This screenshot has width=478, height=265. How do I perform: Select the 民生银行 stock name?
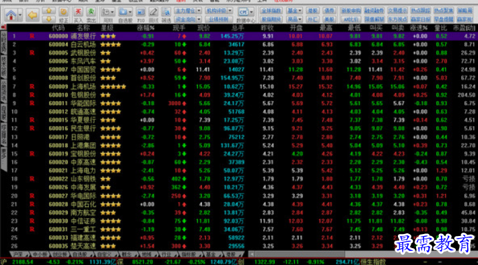83,129
